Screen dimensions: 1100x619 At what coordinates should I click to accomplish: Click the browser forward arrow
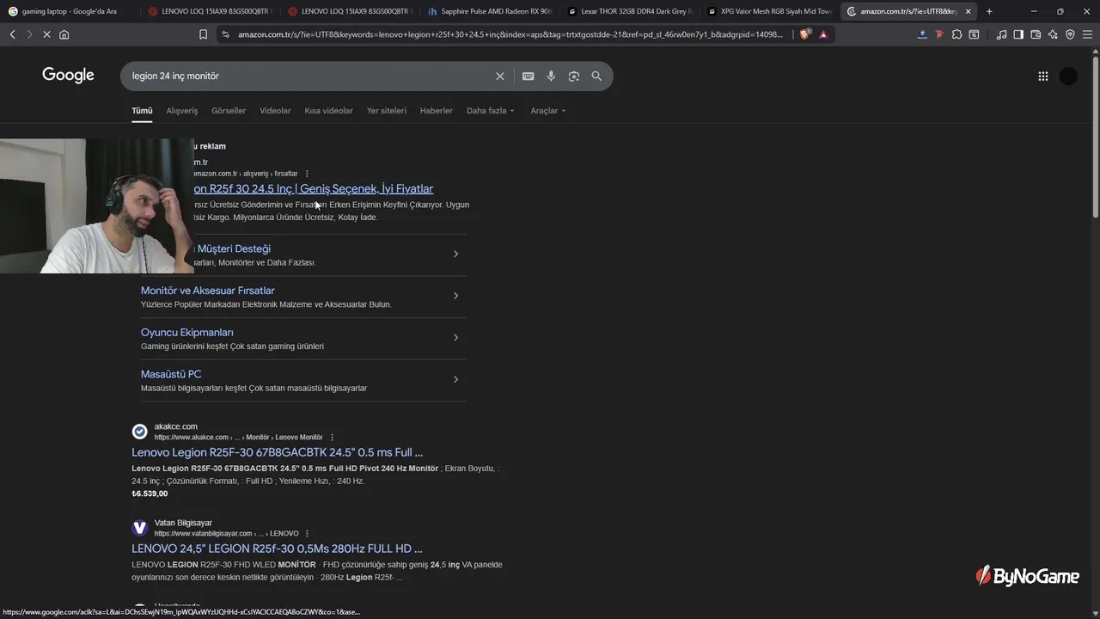tap(28, 34)
